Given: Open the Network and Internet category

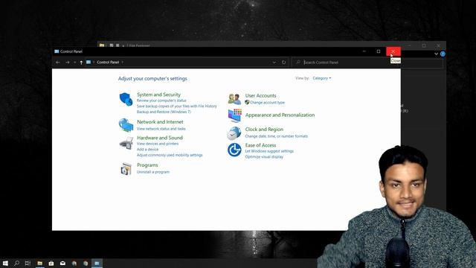Looking at the screenshot, I should click(160, 122).
